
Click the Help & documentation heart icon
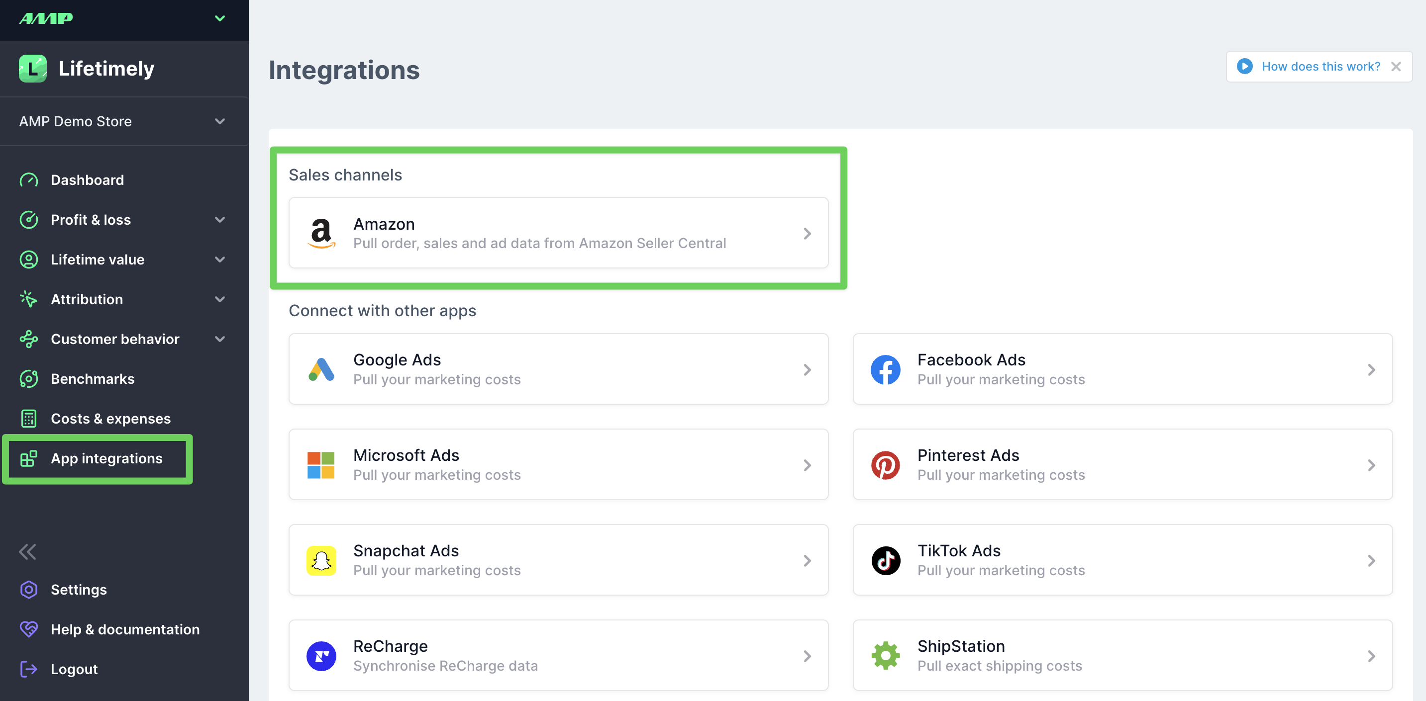29,629
